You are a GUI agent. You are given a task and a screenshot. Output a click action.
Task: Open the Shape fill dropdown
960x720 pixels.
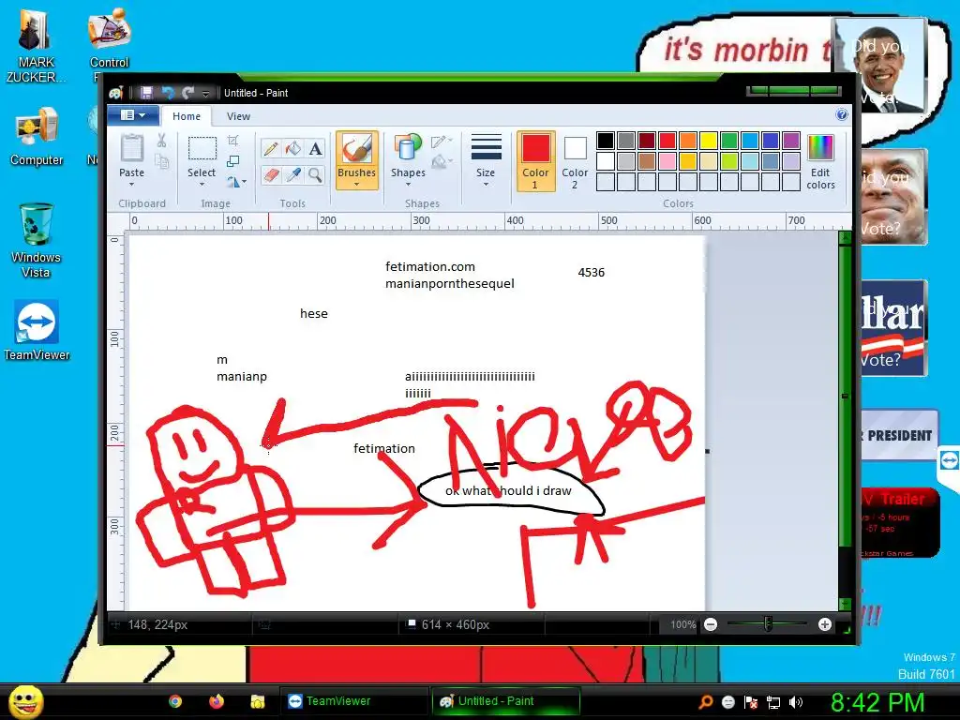pos(442,162)
